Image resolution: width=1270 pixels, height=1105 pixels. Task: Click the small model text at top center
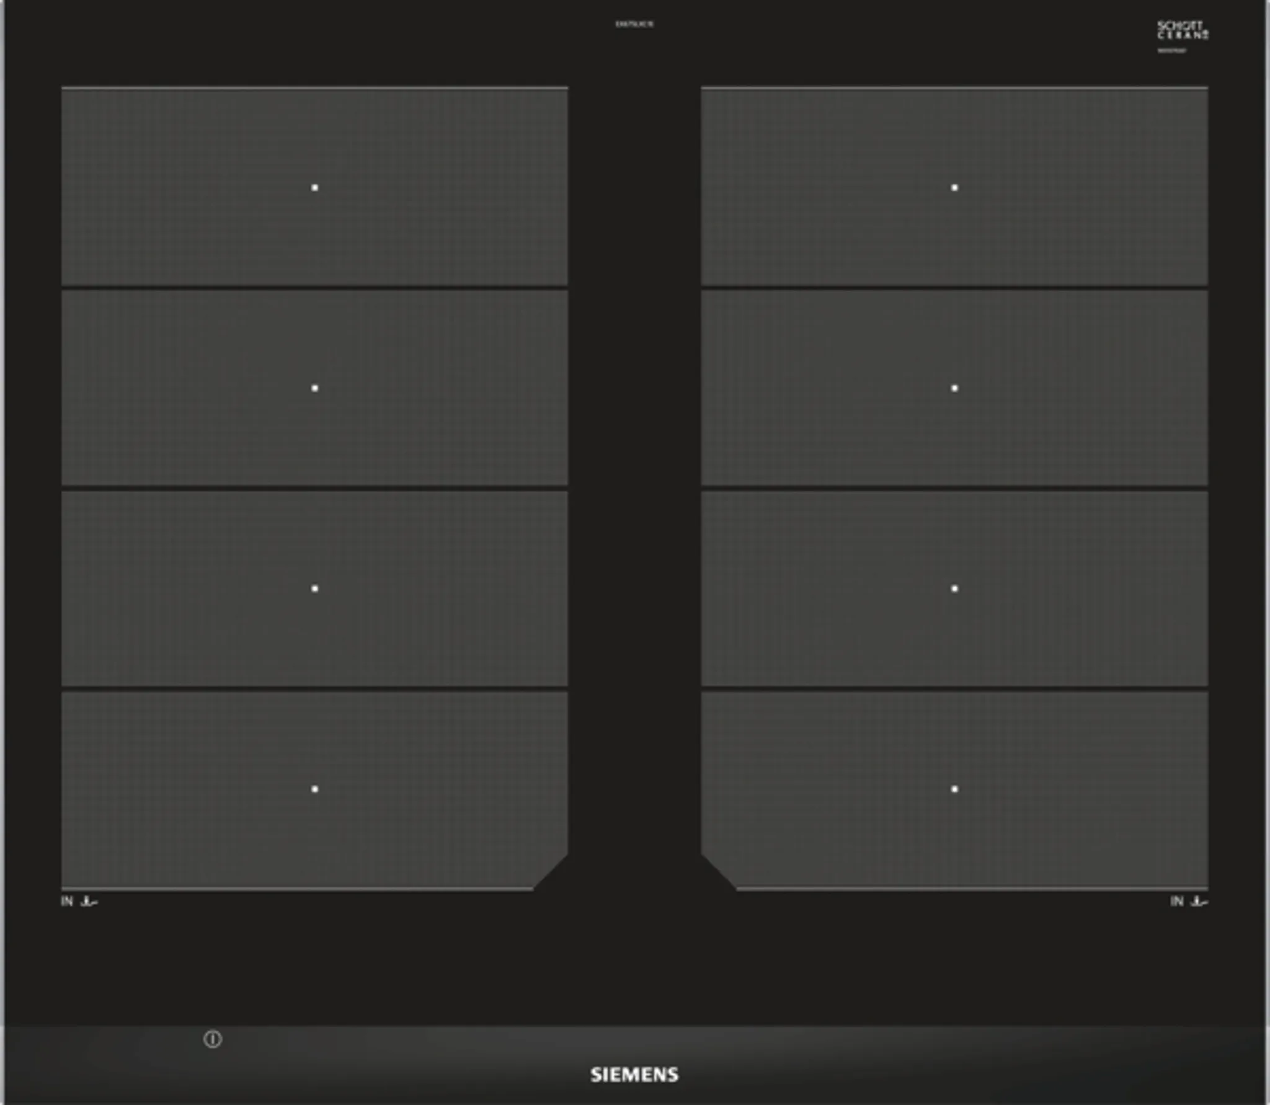[634, 24]
